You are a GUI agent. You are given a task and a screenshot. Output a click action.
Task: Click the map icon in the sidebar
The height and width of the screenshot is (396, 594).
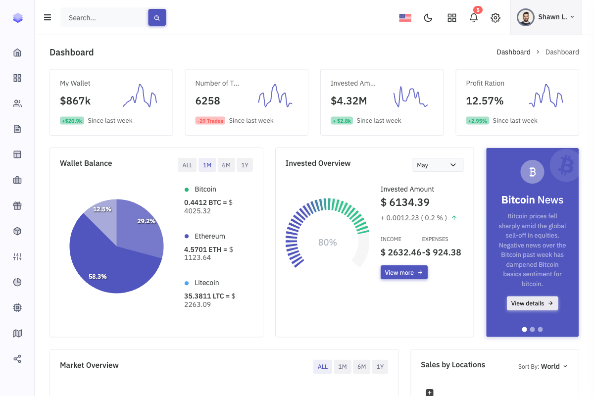pos(17,333)
